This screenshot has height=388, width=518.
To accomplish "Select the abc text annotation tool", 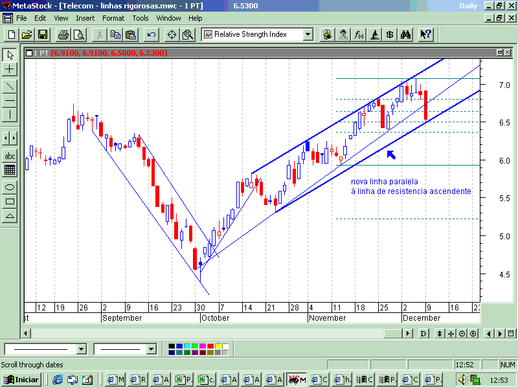I will (x=10, y=156).
